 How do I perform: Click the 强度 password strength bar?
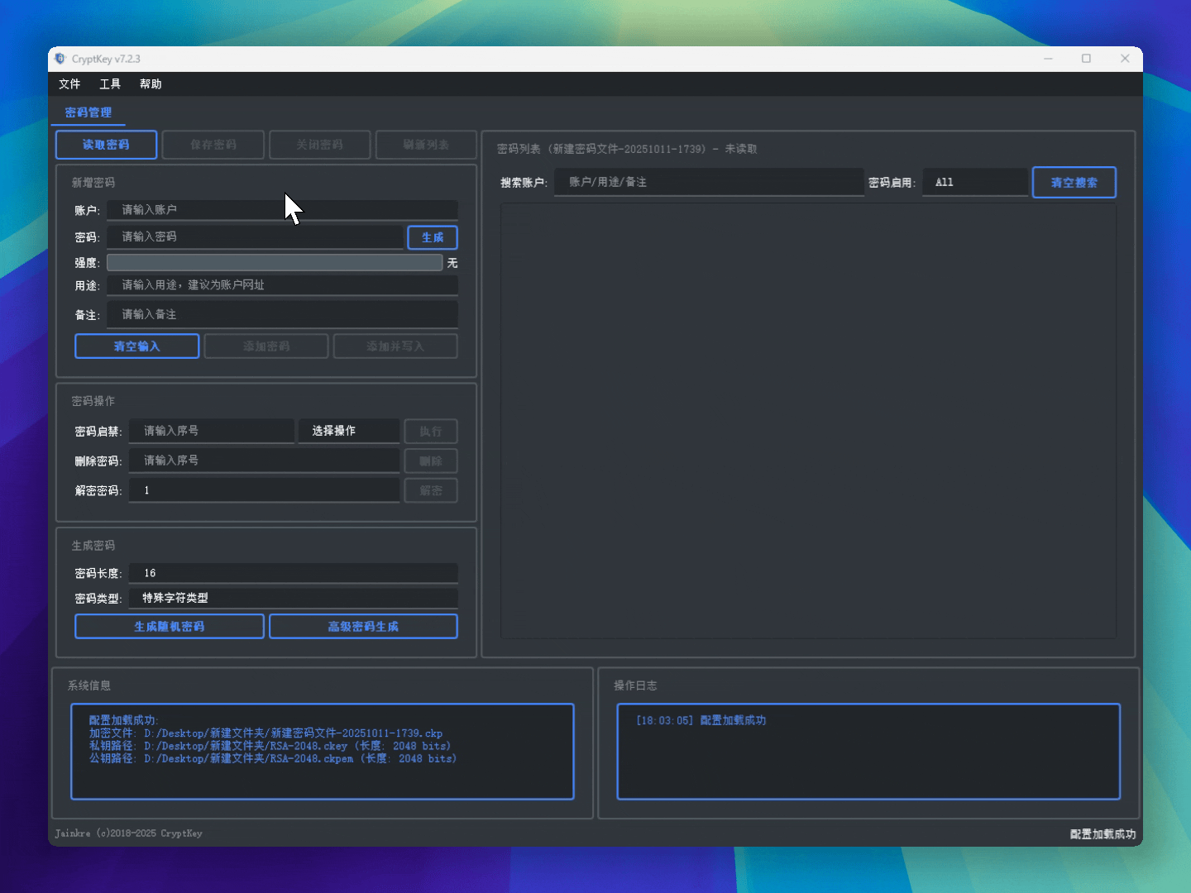coord(275,263)
